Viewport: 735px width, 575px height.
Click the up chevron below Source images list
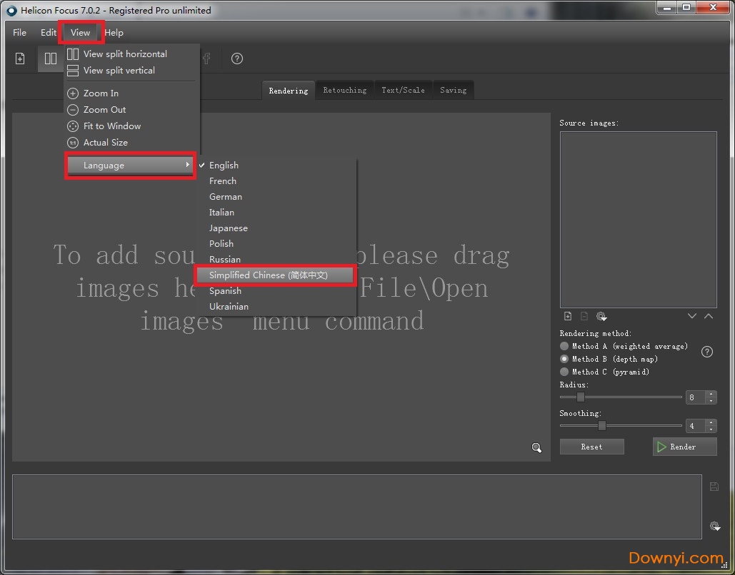pos(709,316)
